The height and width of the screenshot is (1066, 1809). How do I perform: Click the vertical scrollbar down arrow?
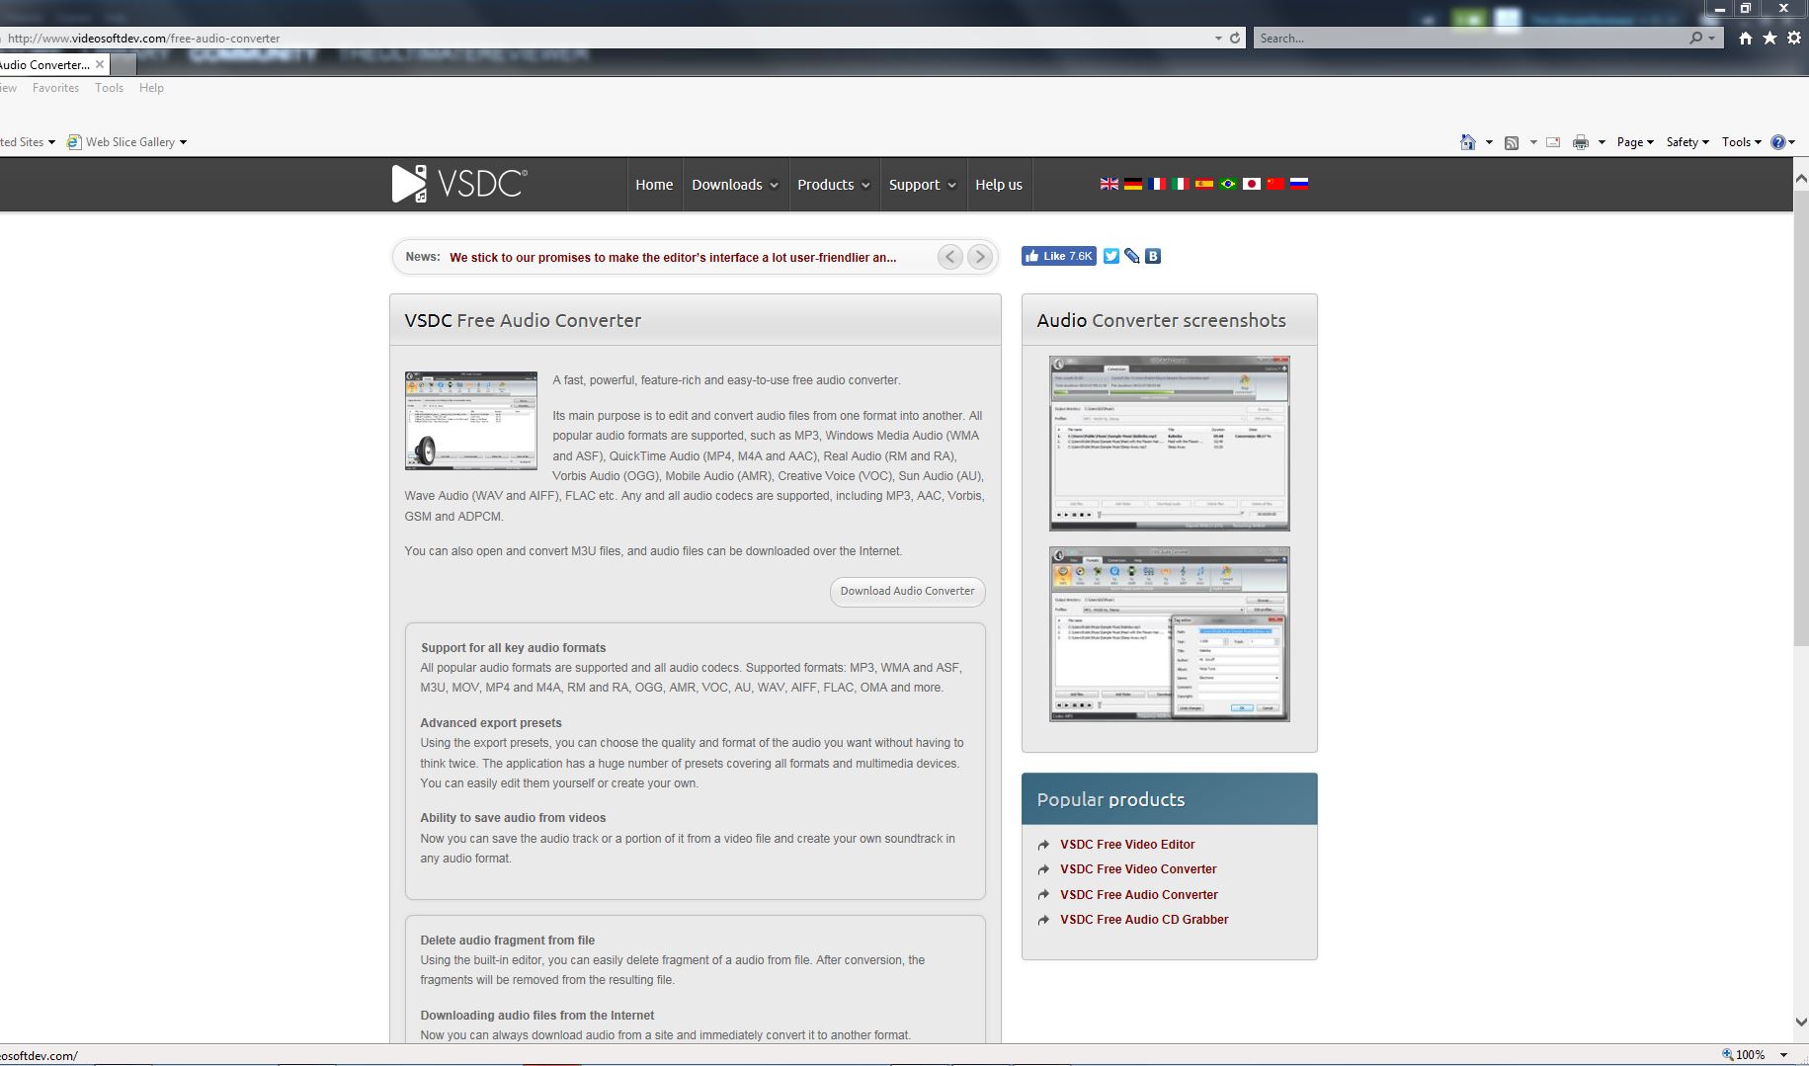click(x=1800, y=1023)
